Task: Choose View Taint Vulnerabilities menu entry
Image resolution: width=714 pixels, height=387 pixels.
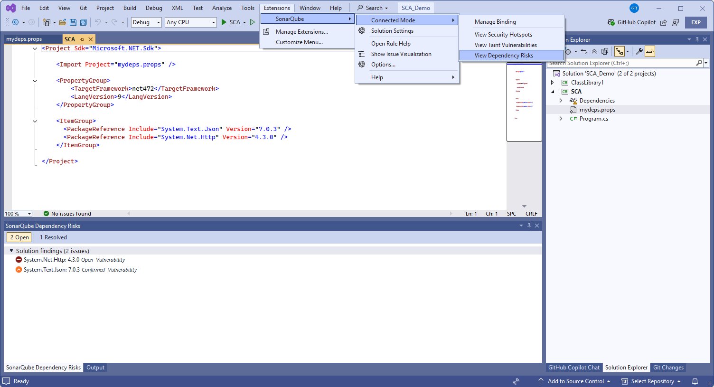Action: [x=511, y=45]
